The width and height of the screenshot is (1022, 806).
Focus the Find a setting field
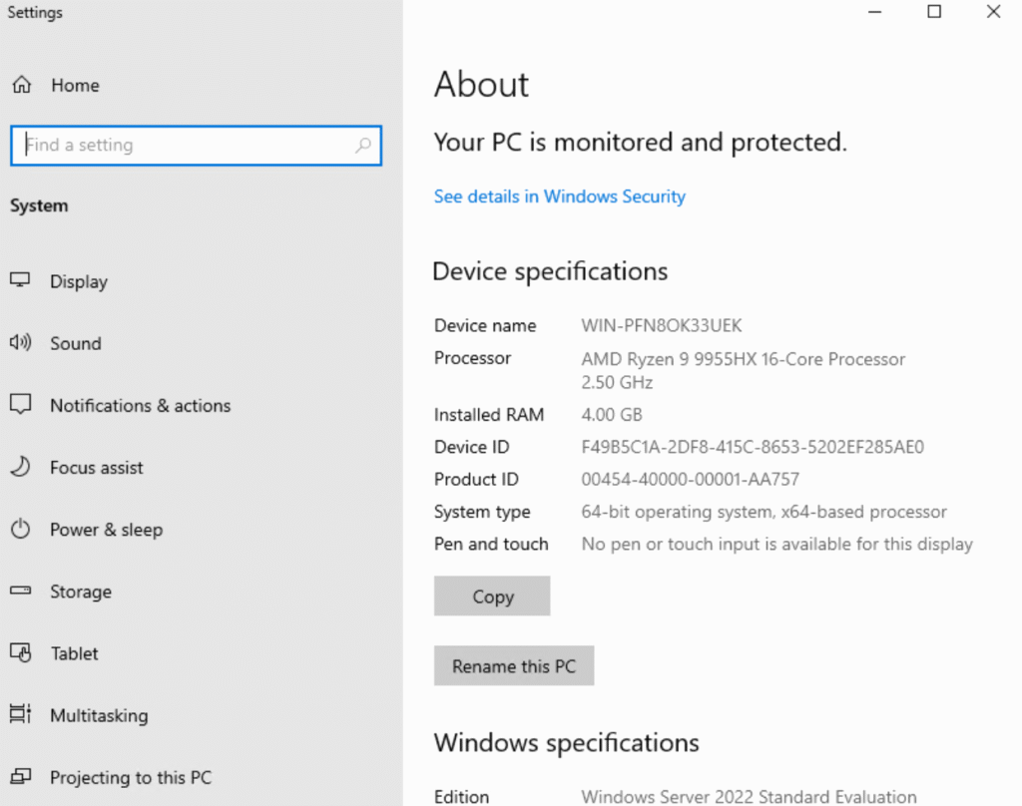185,146
